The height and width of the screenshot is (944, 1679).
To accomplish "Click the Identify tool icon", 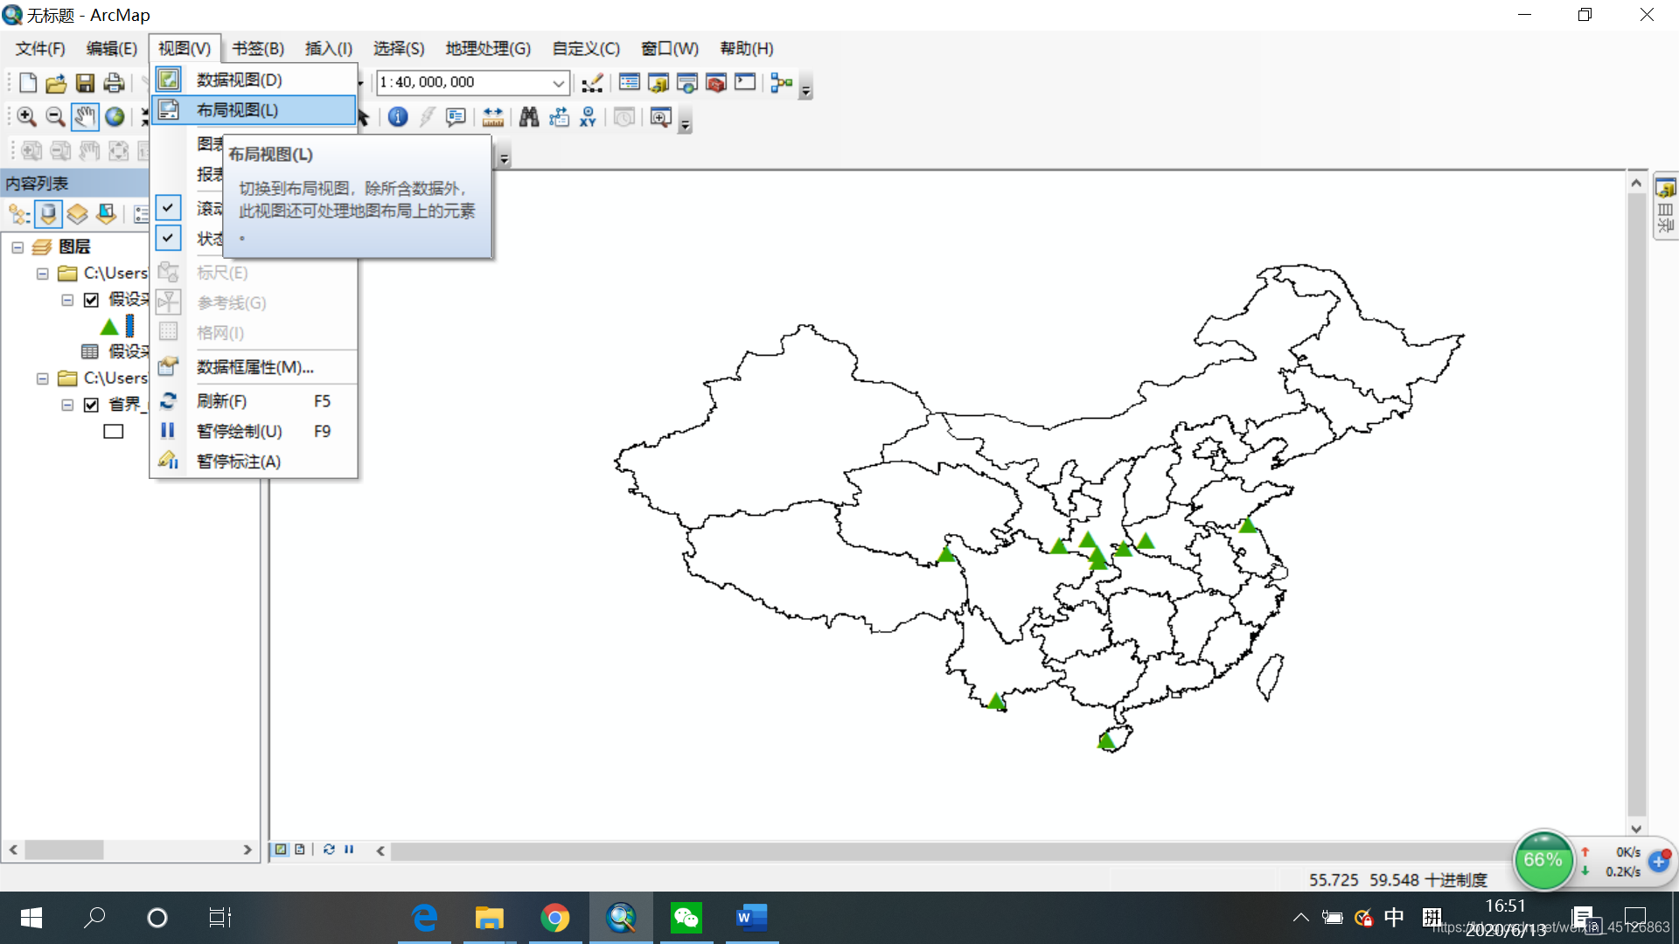I will (x=398, y=117).
